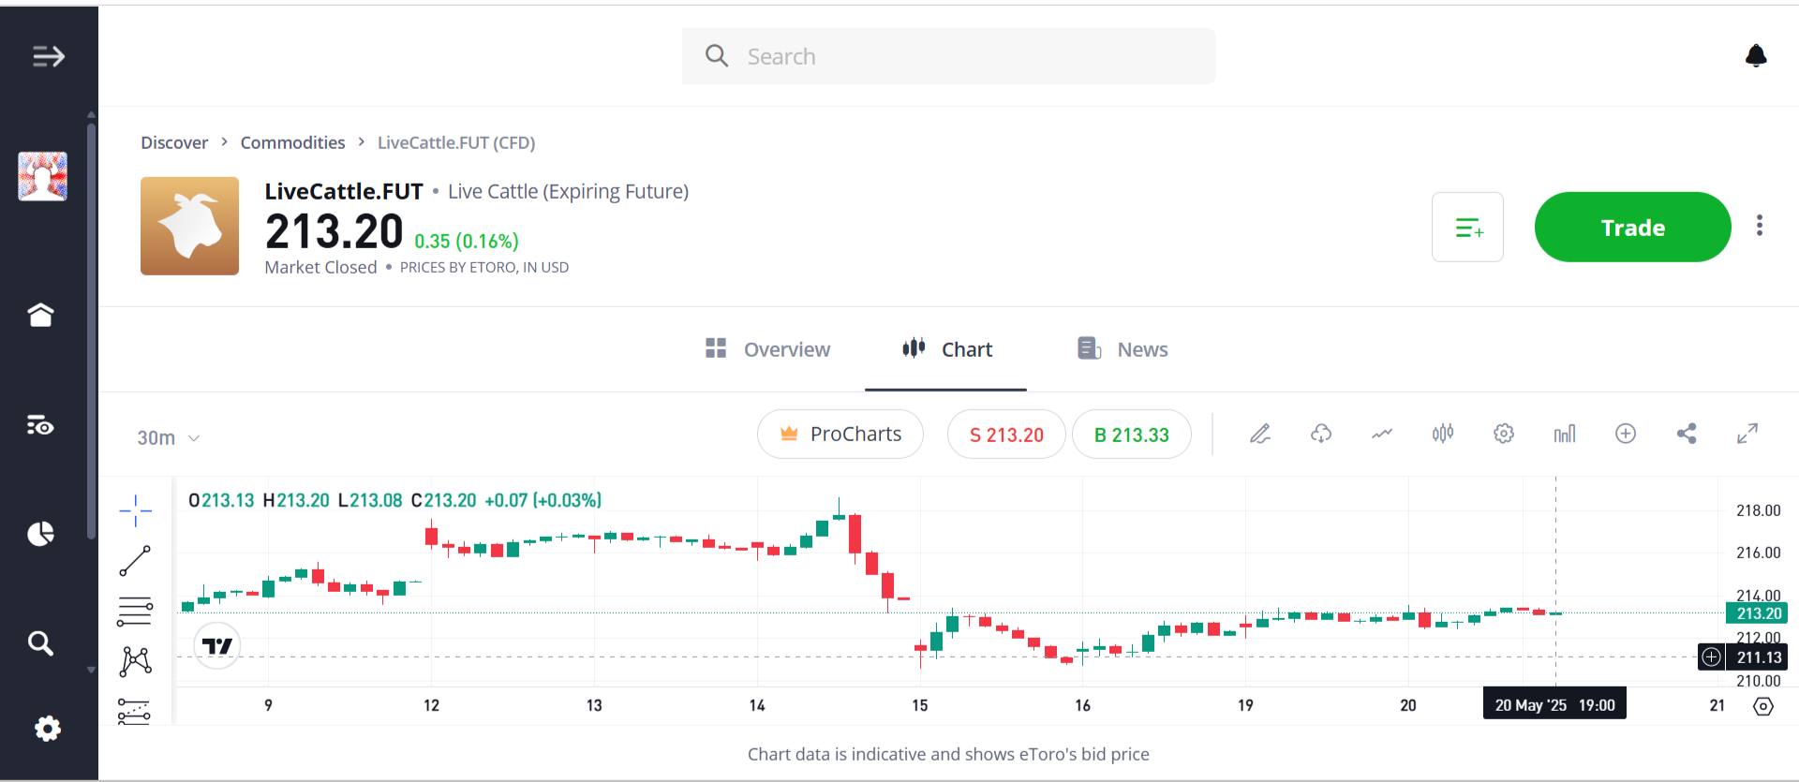Screen dimensions: 1799x782
Task: Click the date 15 on the time axis
Action: (x=920, y=705)
